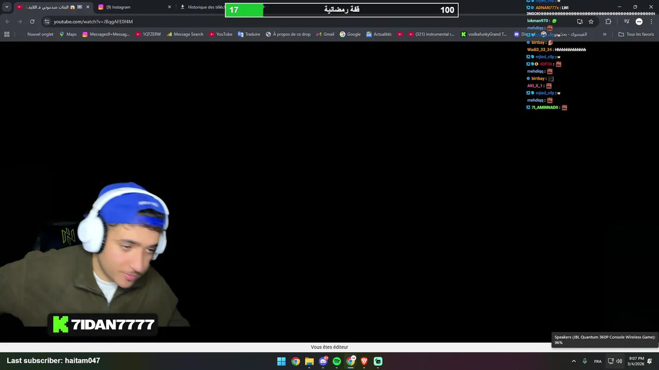Open the Google bookmark

(350, 34)
